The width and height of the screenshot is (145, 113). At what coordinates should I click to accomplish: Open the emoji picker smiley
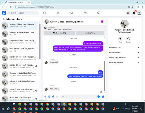(99, 97)
